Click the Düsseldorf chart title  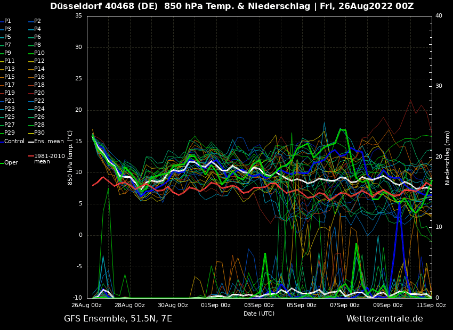(x=232, y=6)
